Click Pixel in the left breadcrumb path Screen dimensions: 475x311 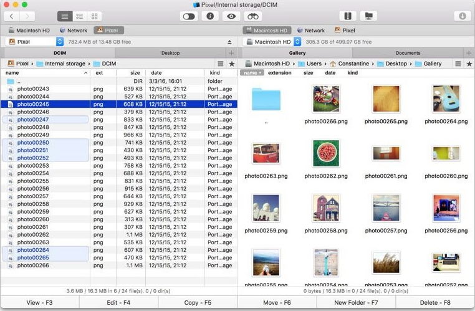point(18,64)
